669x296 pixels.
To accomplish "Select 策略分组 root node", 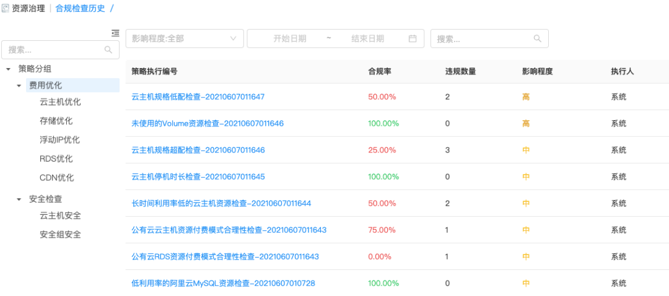I will coord(35,69).
